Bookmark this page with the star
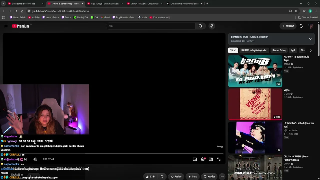This screenshot has height=180, width=320. [x=296, y=11]
